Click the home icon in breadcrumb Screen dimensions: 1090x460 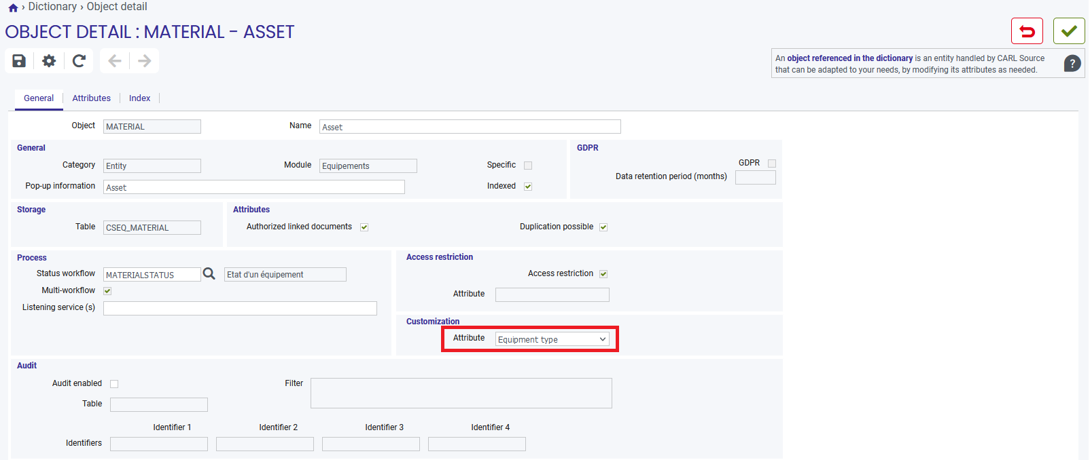point(13,7)
